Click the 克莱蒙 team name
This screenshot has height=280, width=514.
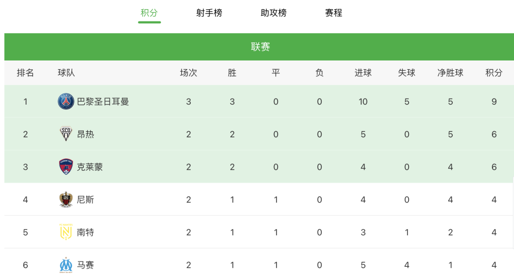pos(90,167)
